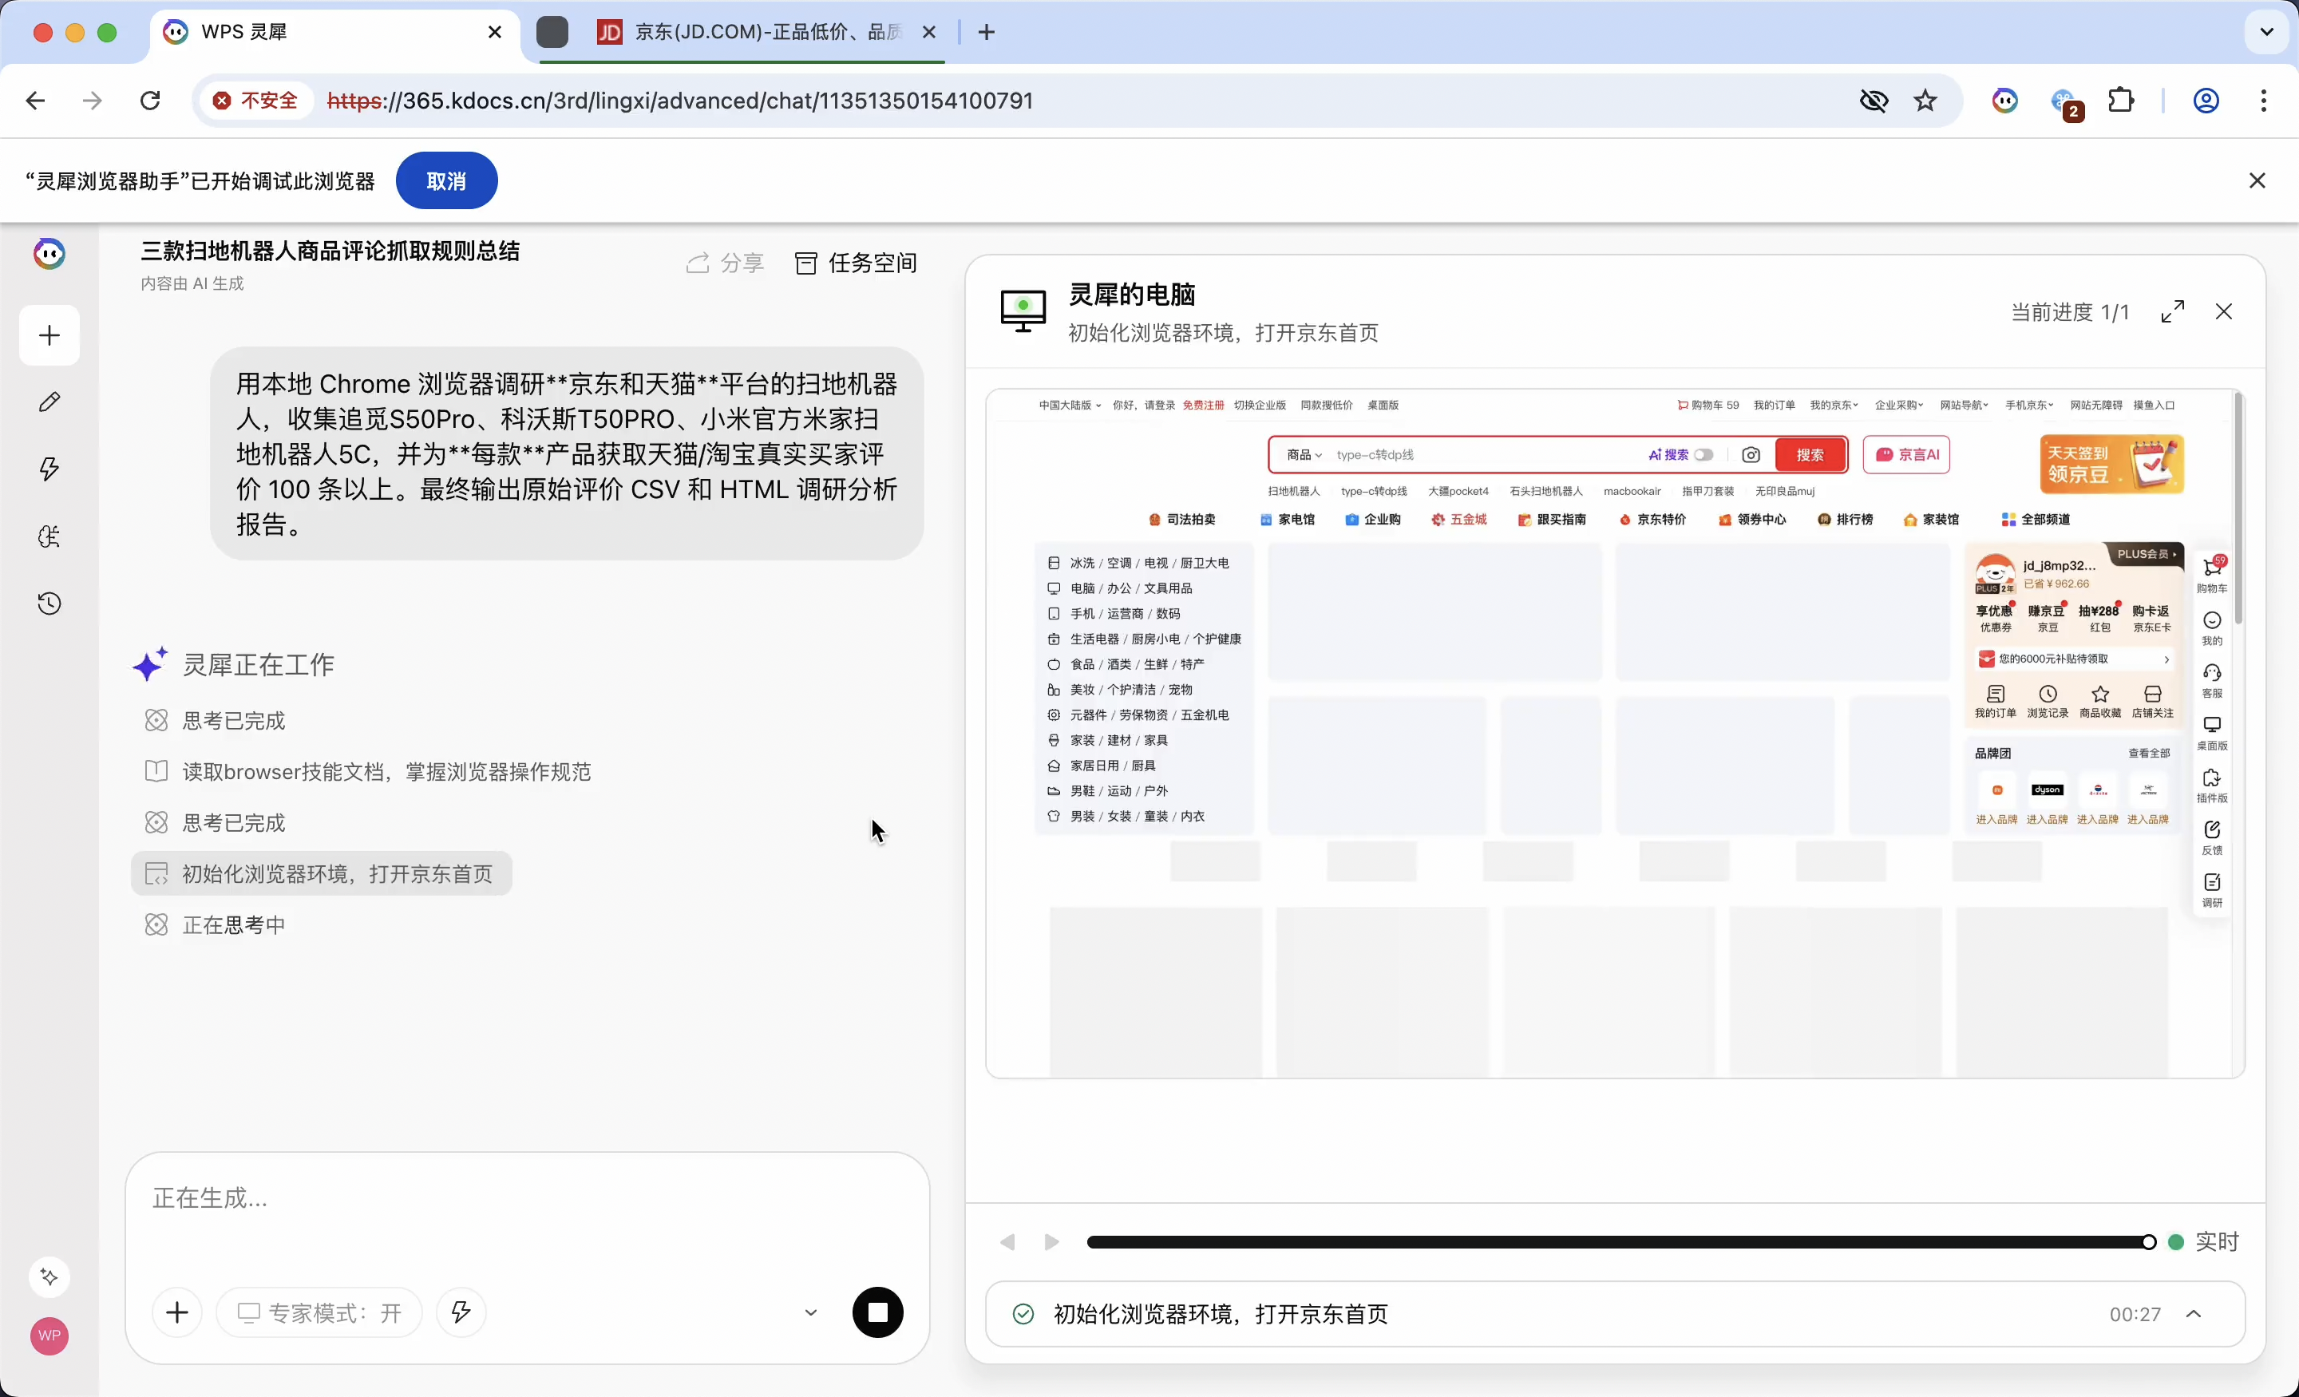This screenshot has width=2299, height=1397.
Task: Open 京言AI button in JD preview
Action: (x=1906, y=454)
